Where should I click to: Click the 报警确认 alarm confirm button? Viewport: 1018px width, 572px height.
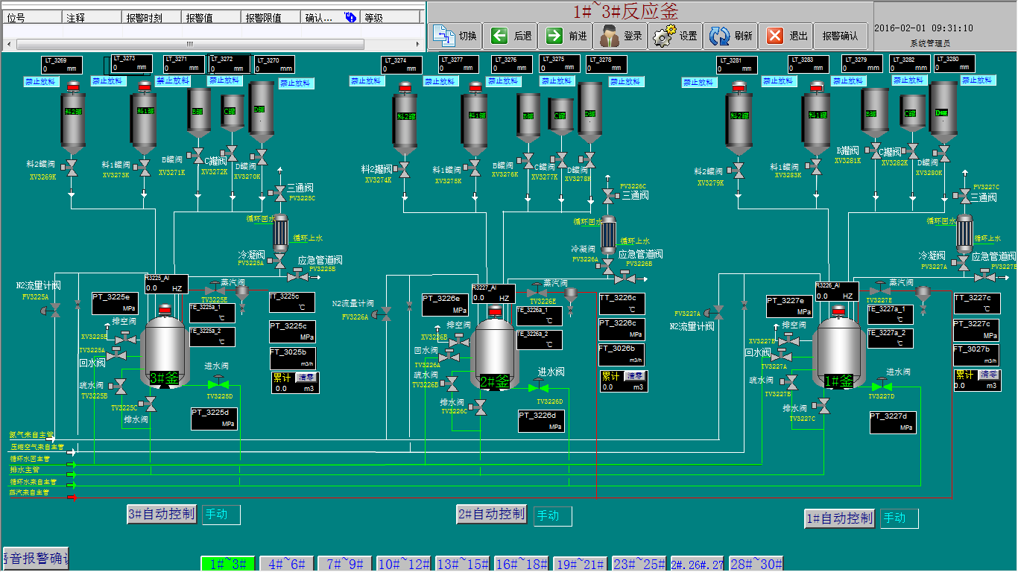point(840,35)
